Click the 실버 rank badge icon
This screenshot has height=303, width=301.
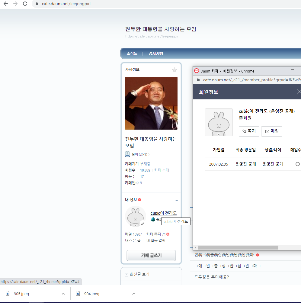(127, 154)
